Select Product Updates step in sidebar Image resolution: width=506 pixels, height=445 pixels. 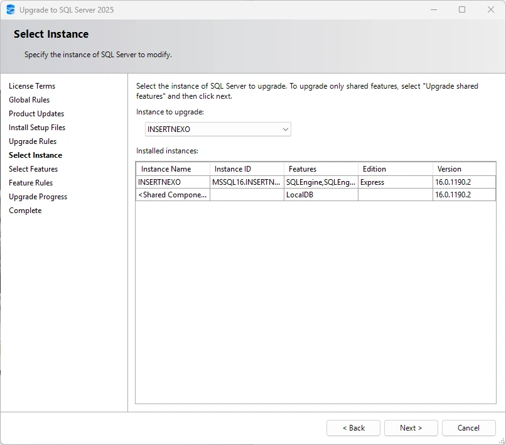(36, 114)
